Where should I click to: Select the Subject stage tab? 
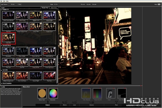pyautogui.click(x=48, y=105)
